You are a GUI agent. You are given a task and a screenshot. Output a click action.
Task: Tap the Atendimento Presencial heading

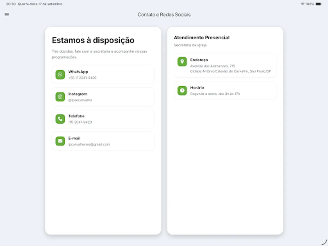[x=202, y=38]
